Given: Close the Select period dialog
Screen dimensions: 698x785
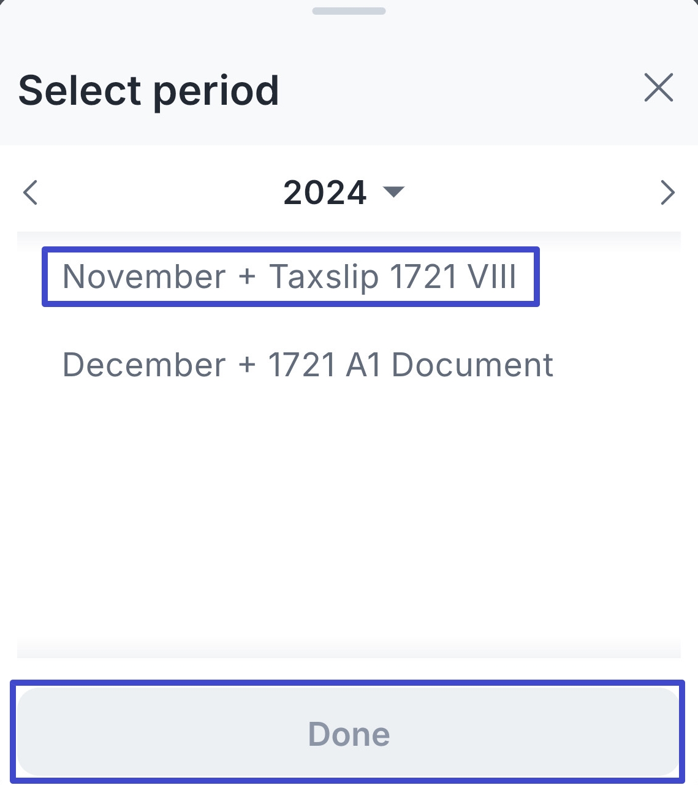Looking at the screenshot, I should tap(659, 88).
